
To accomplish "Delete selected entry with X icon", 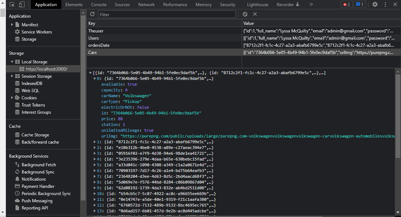I will (x=255, y=14).
